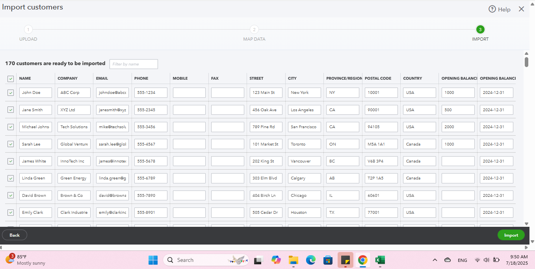Go to step 1 Upload
Image resolution: width=535 pixels, height=269 pixels.
(x=28, y=30)
